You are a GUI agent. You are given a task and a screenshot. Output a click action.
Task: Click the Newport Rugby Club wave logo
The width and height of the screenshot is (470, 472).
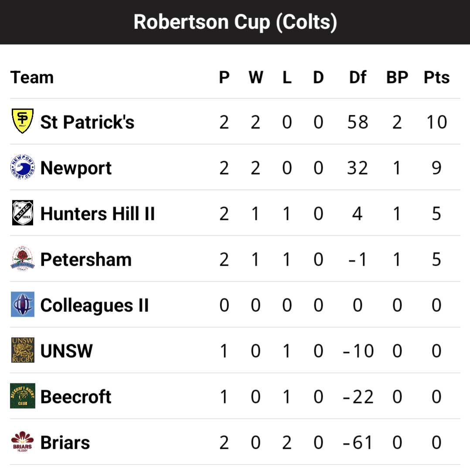pos(23,167)
